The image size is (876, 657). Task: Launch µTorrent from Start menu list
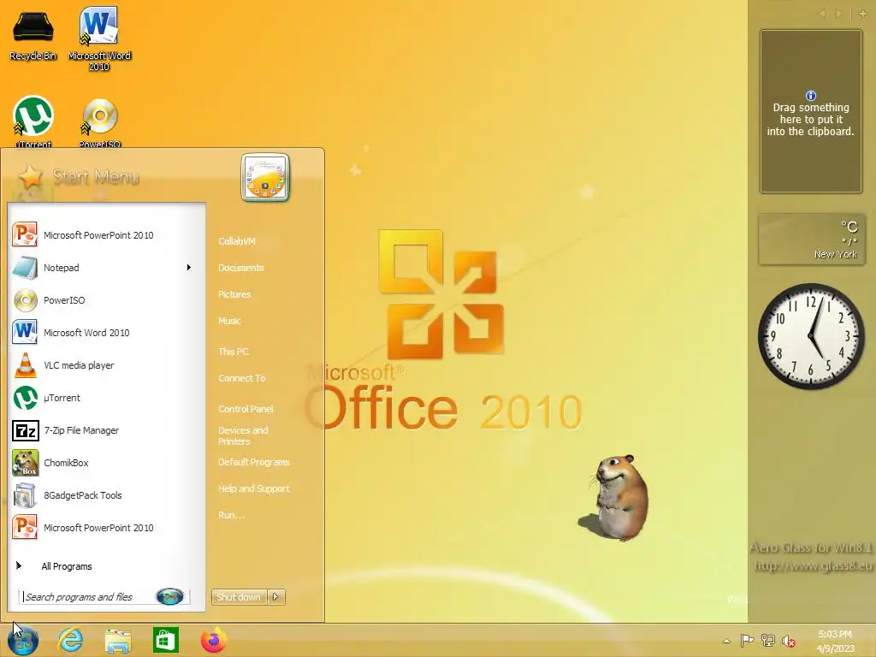click(106, 398)
